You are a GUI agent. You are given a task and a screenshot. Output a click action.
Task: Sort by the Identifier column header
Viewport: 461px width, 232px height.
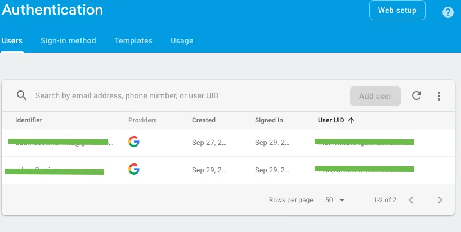click(29, 120)
